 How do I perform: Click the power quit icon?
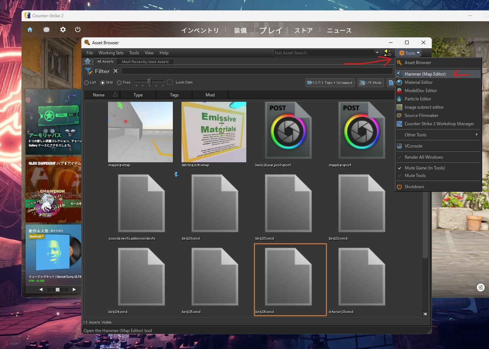point(78,30)
